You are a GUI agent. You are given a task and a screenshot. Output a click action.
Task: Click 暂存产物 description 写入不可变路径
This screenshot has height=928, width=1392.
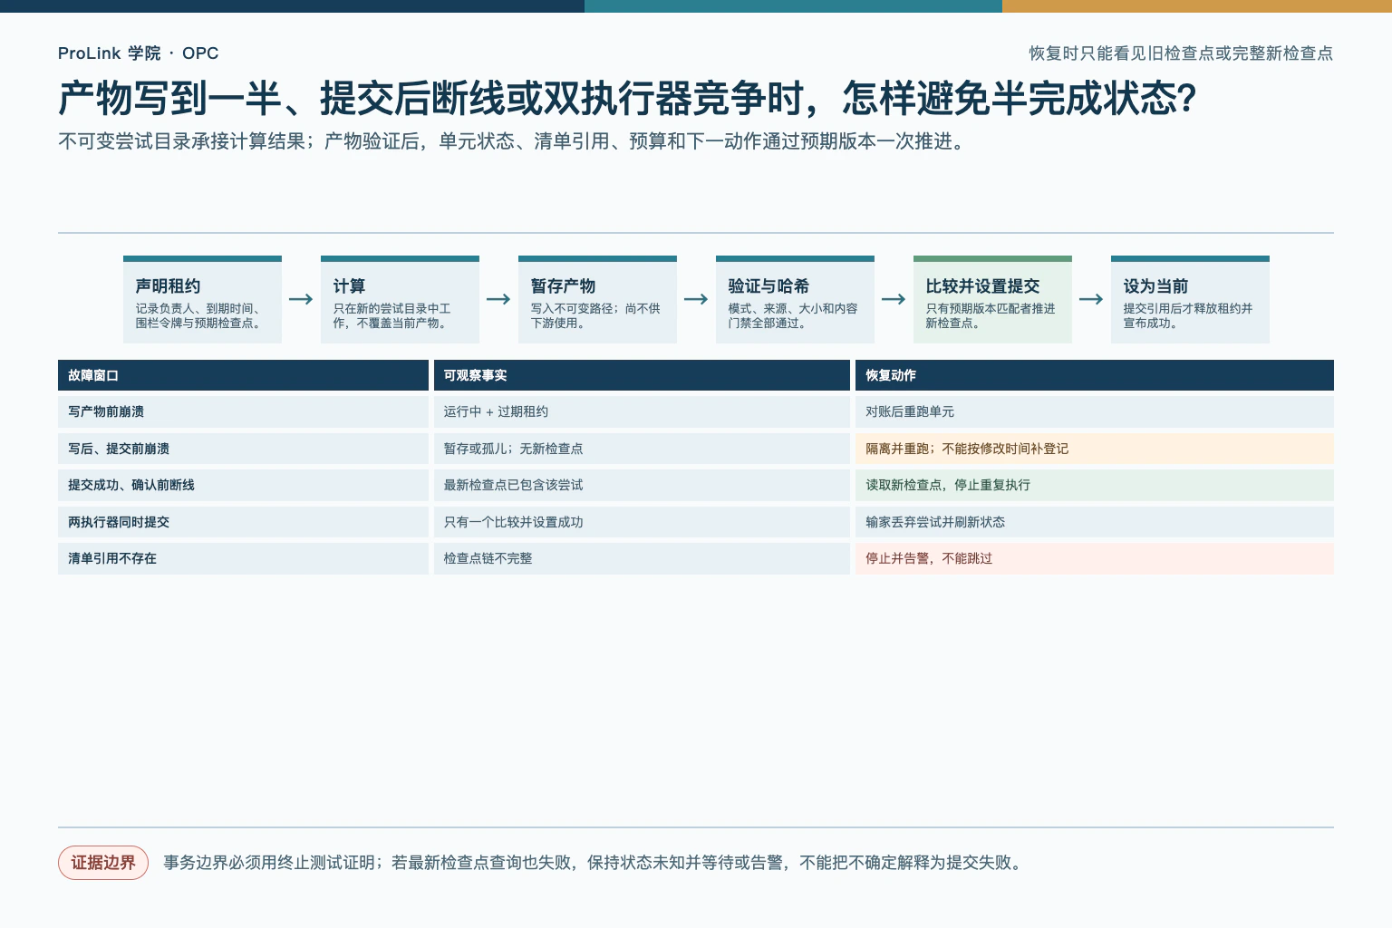point(595,315)
